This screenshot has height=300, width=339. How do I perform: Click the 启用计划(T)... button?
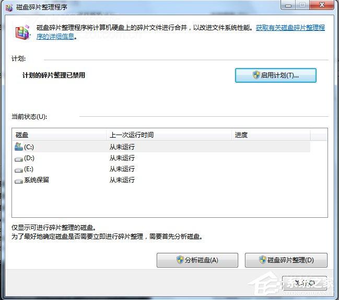click(276, 75)
